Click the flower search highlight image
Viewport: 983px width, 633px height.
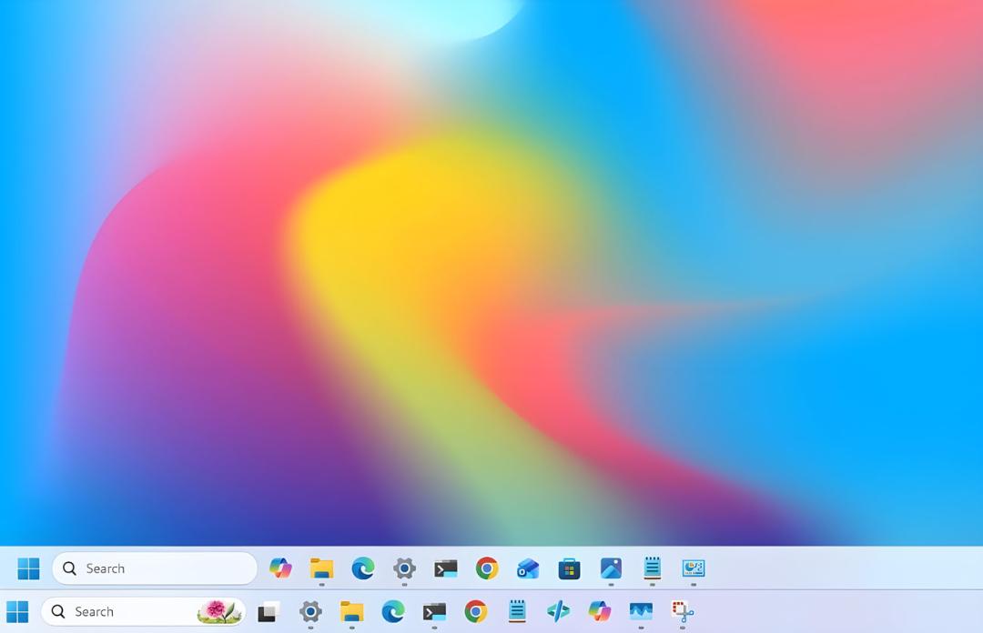tap(219, 612)
